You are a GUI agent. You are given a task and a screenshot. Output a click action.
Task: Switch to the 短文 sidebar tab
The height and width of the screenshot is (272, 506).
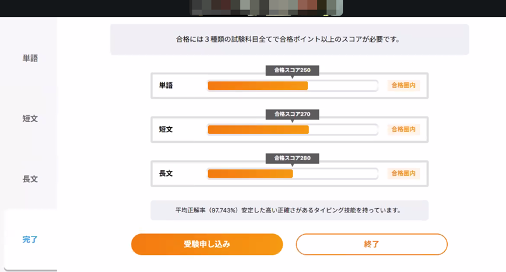pos(30,118)
